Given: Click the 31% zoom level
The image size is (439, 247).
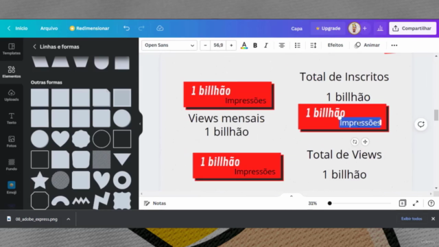Looking at the screenshot, I should [313, 203].
